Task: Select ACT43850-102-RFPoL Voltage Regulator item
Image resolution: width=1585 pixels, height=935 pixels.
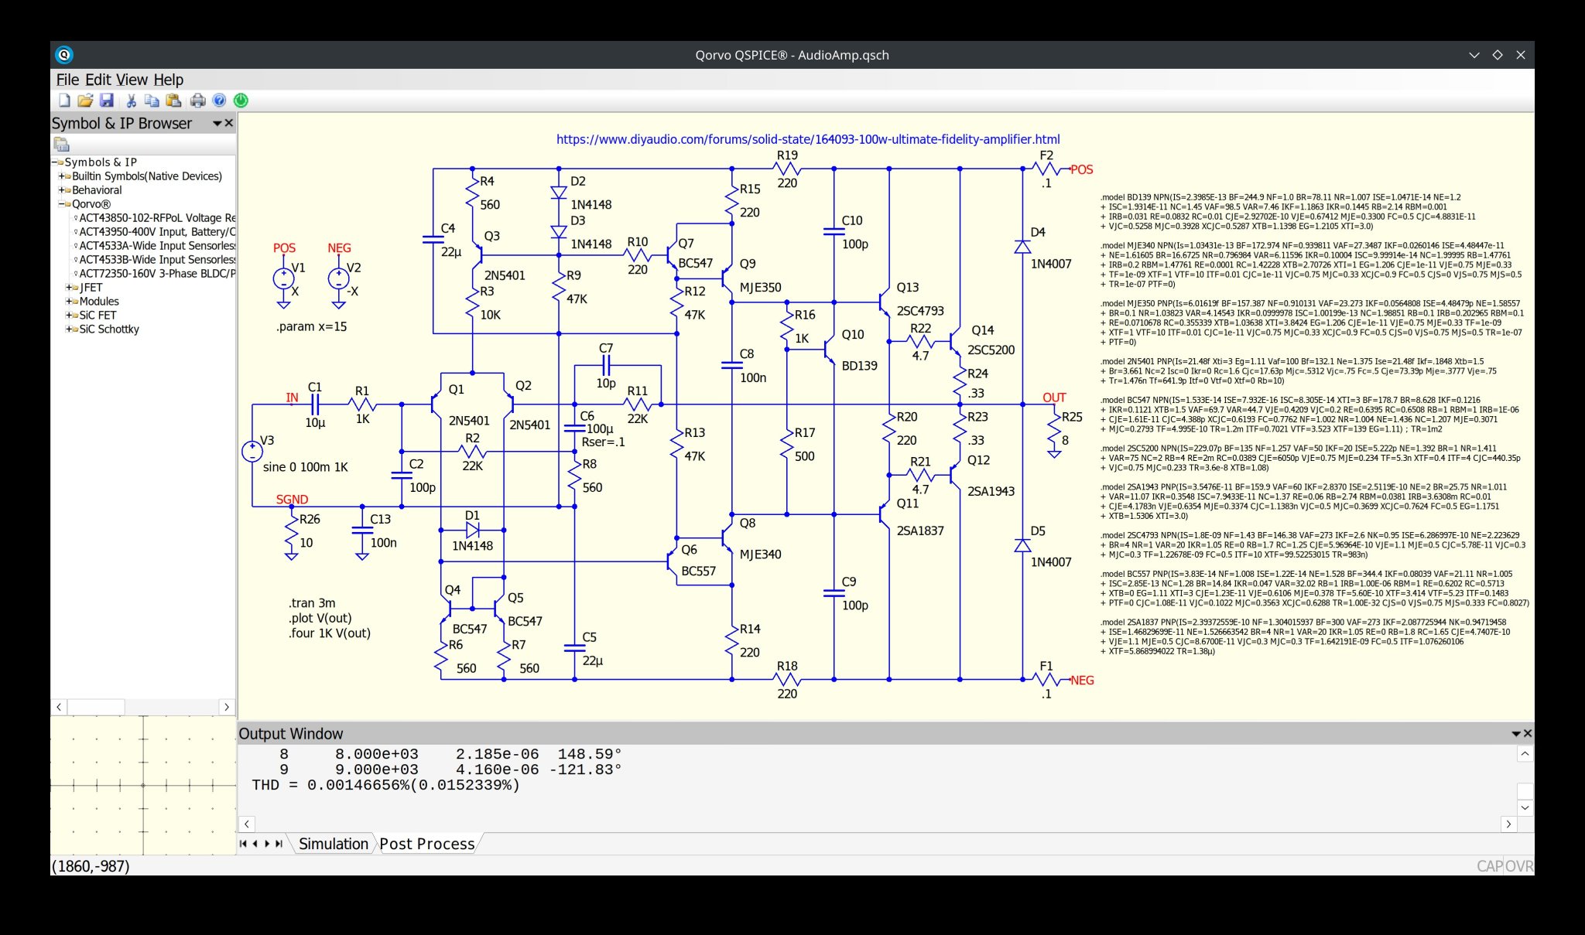Action: 157,218
